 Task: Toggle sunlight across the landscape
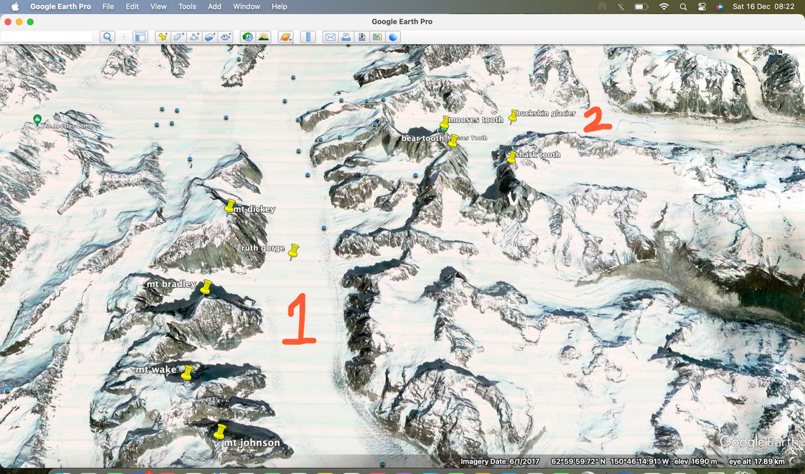[263, 37]
